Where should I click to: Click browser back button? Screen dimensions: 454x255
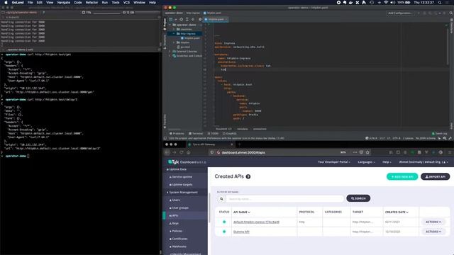click(167, 152)
